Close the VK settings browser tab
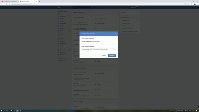Screen dimensions: 199x112 (x=37, y=1)
